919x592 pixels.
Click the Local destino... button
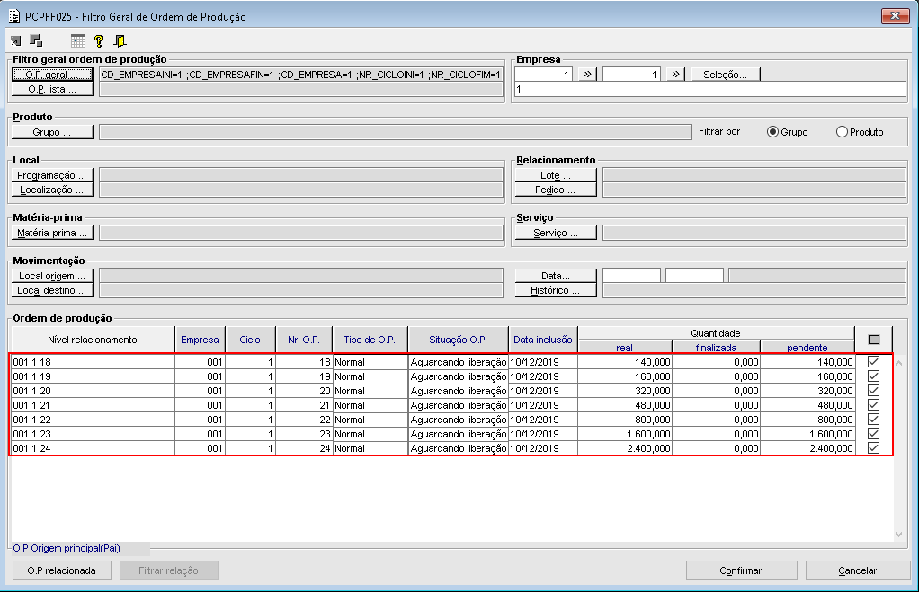tap(52, 290)
